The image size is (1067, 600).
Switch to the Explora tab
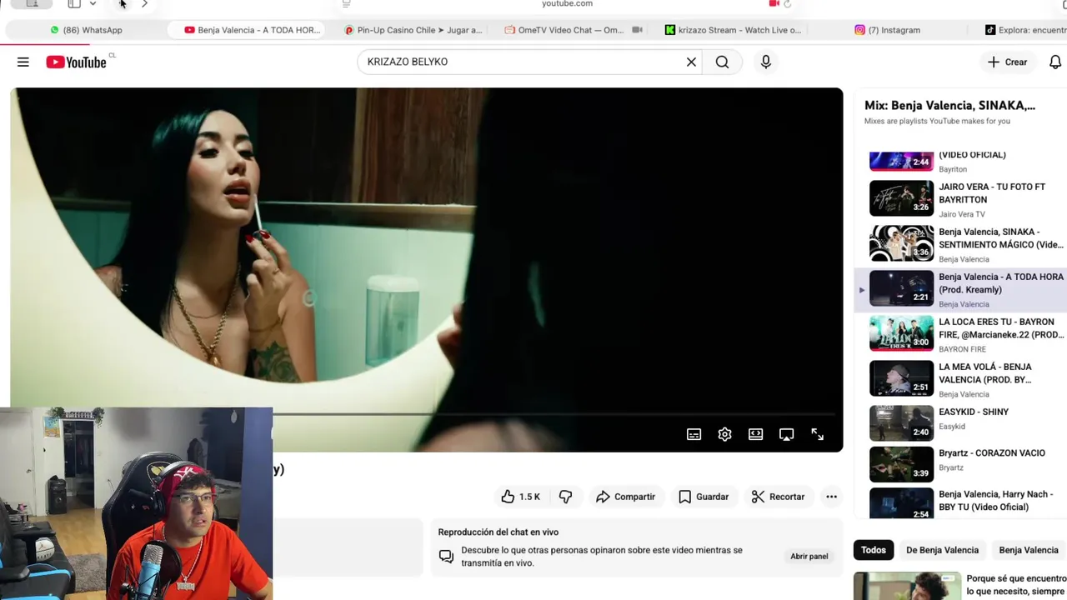pos(1025,30)
